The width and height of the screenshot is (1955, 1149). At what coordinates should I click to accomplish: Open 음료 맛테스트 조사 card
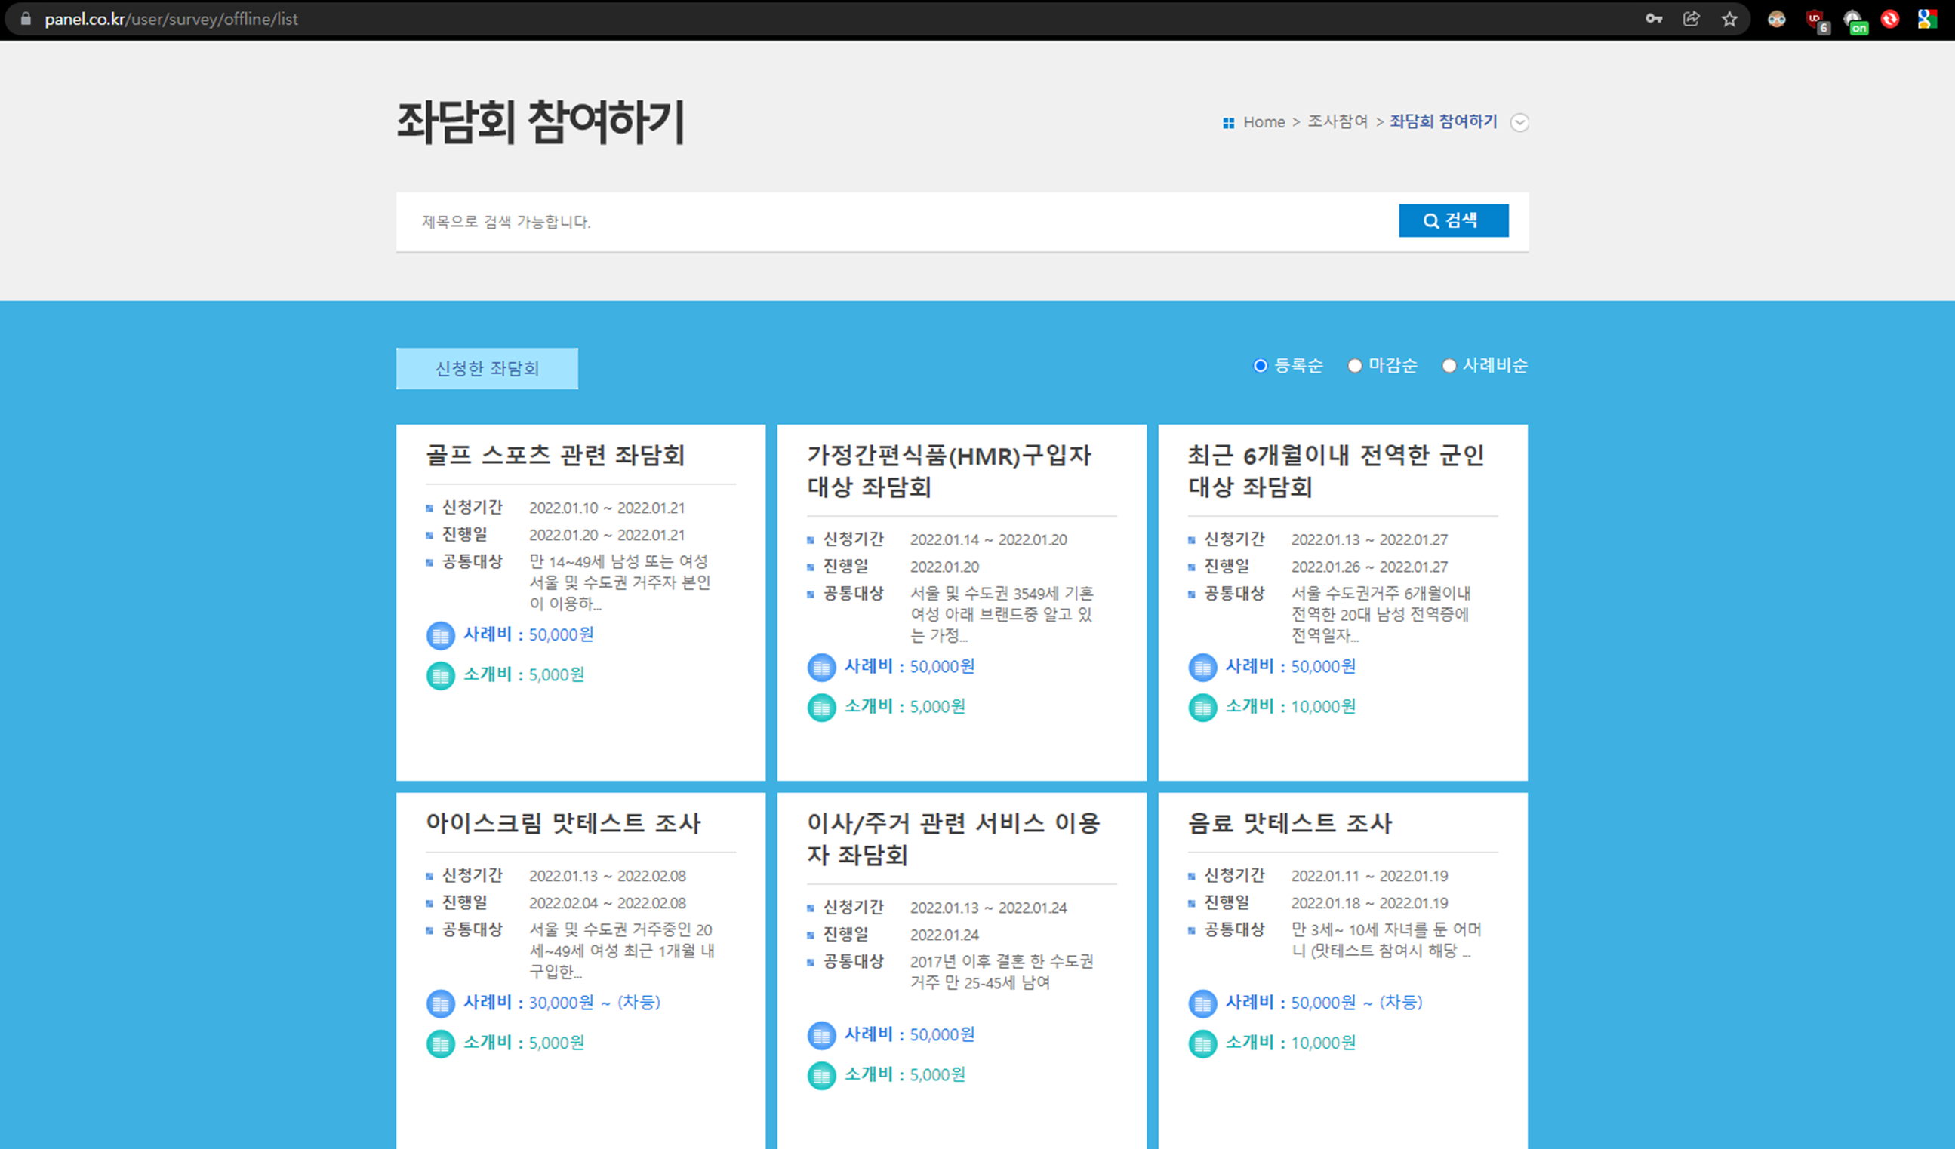(1289, 823)
